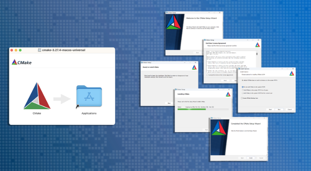Click the large CMake banner logo in Completed wizard
The height and width of the screenshot is (171, 311).
(x=219, y=128)
